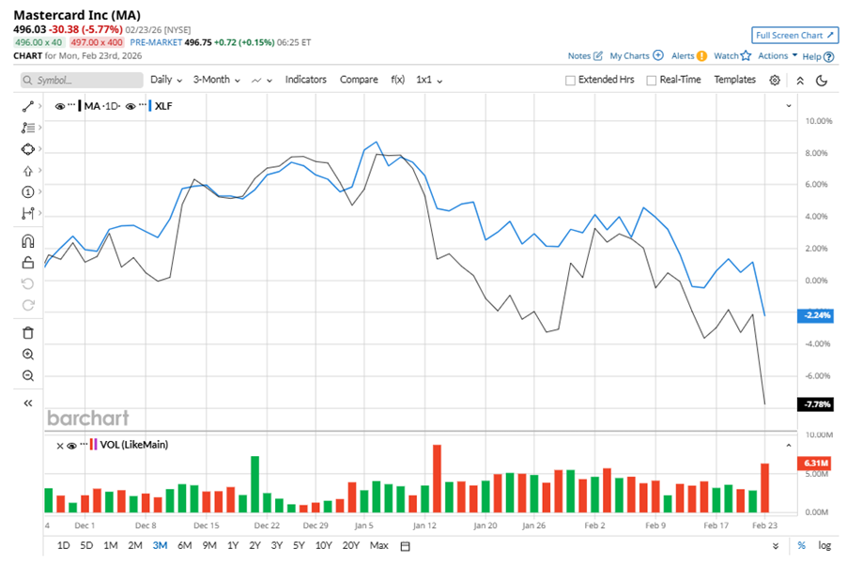The height and width of the screenshot is (564, 847).
Task: Toggle XLF series visibility eye
Action: click(x=131, y=106)
